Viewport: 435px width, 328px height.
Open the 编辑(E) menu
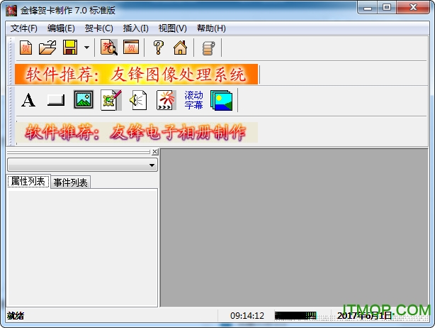coord(61,28)
